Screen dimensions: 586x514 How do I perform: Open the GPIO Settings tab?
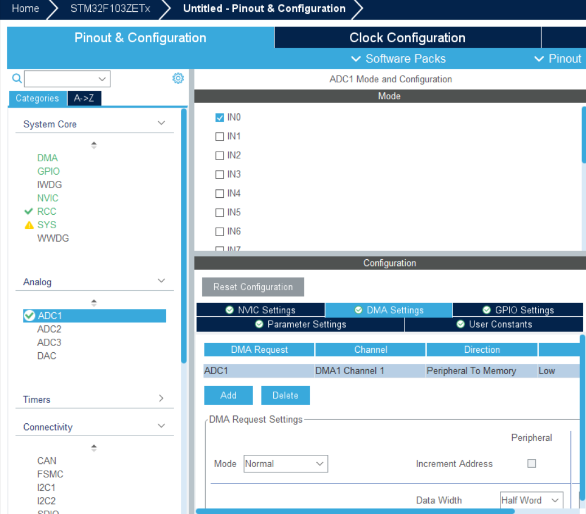518,310
